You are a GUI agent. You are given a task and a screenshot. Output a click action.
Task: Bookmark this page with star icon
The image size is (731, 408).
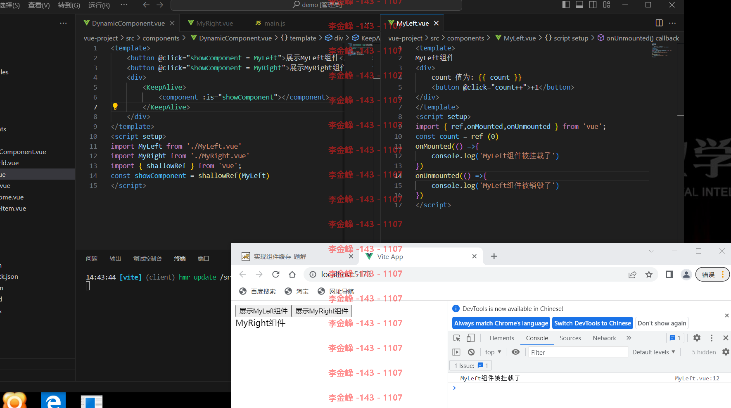649,274
